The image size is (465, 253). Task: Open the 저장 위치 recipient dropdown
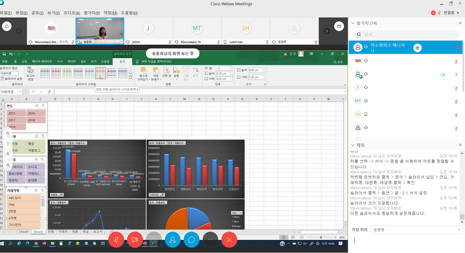click(x=416, y=230)
